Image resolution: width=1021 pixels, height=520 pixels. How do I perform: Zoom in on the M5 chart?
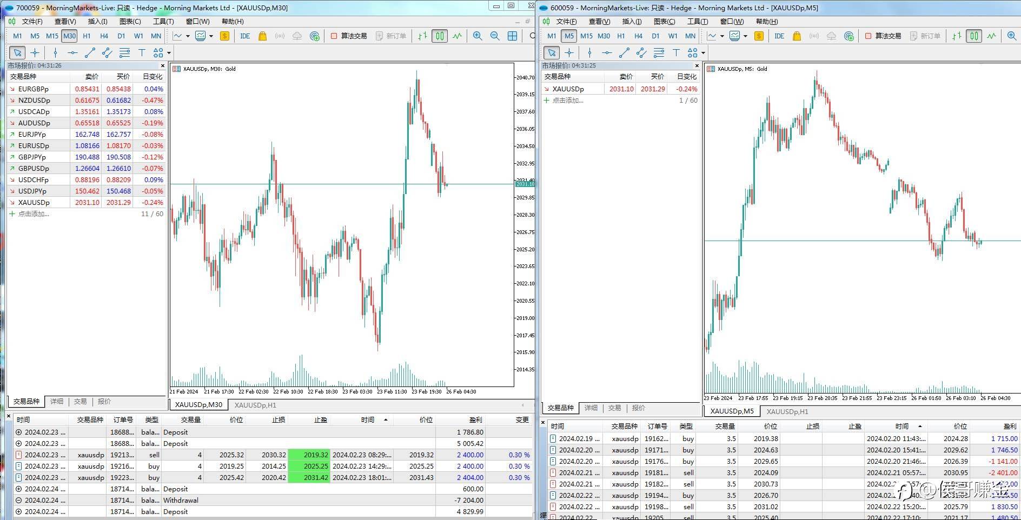(1012, 36)
